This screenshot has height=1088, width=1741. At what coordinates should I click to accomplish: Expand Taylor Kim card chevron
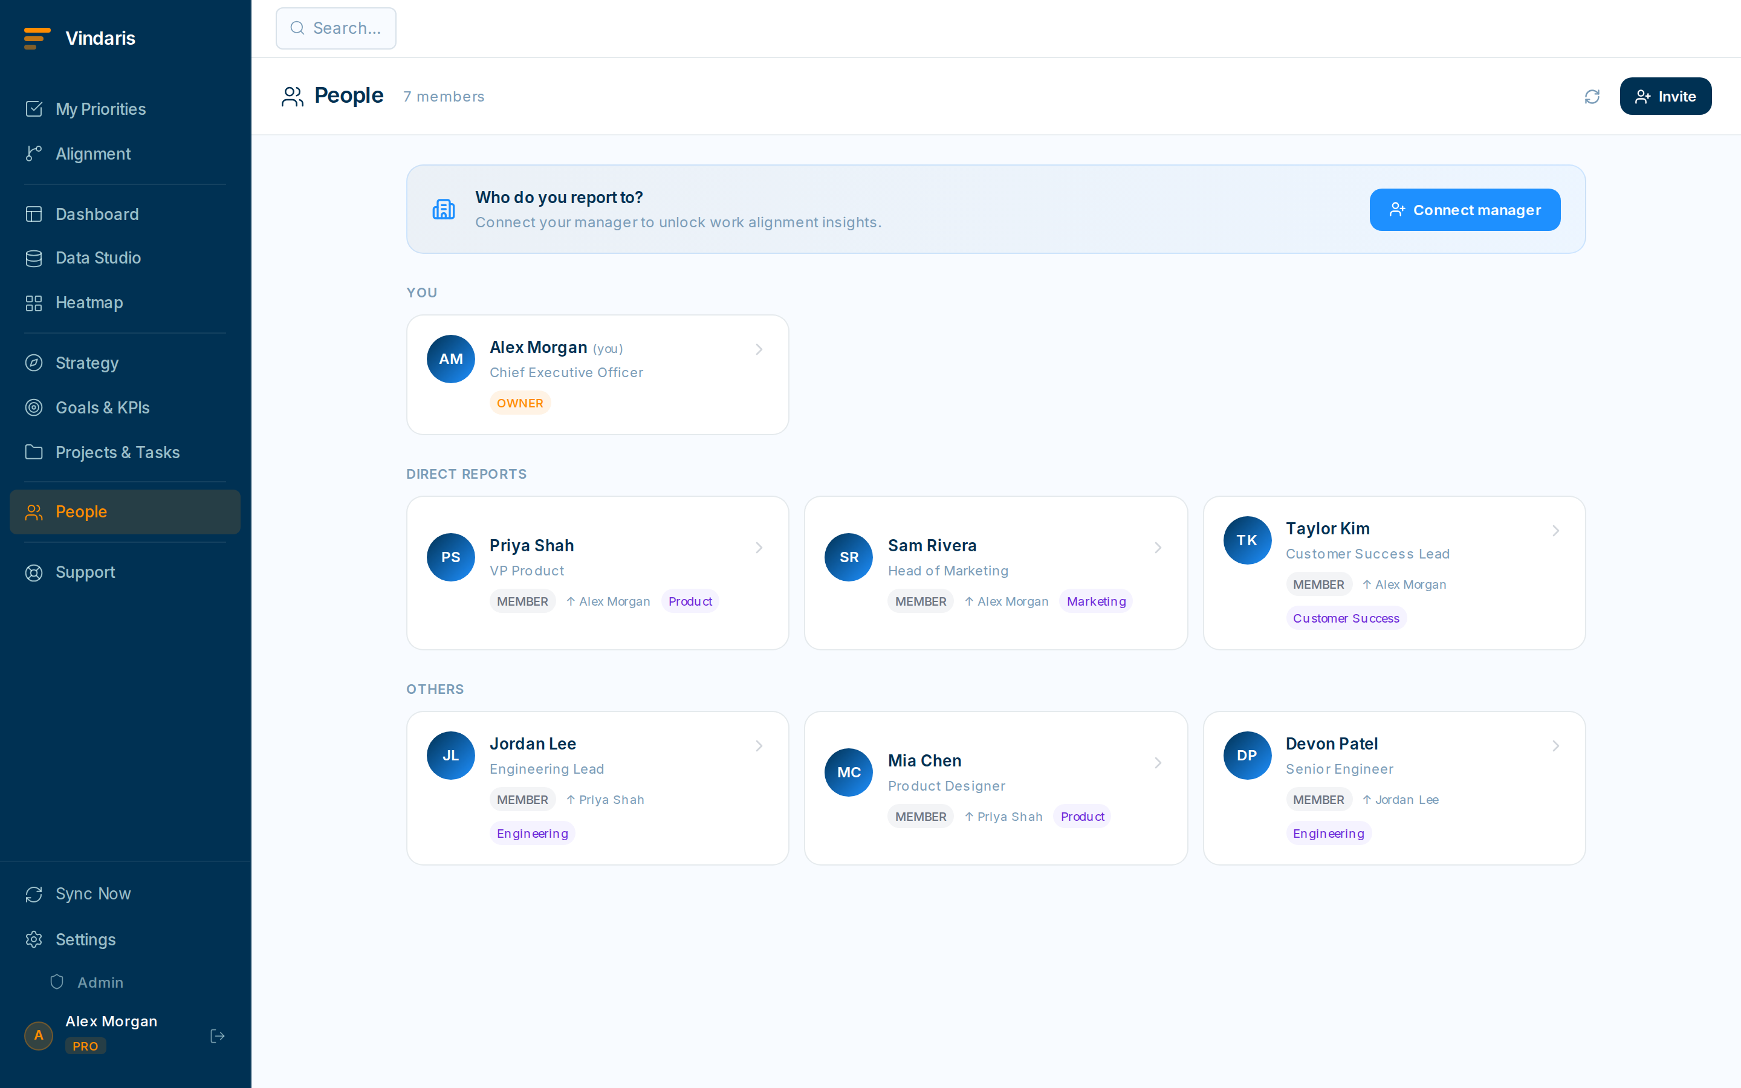pyautogui.click(x=1555, y=531)
